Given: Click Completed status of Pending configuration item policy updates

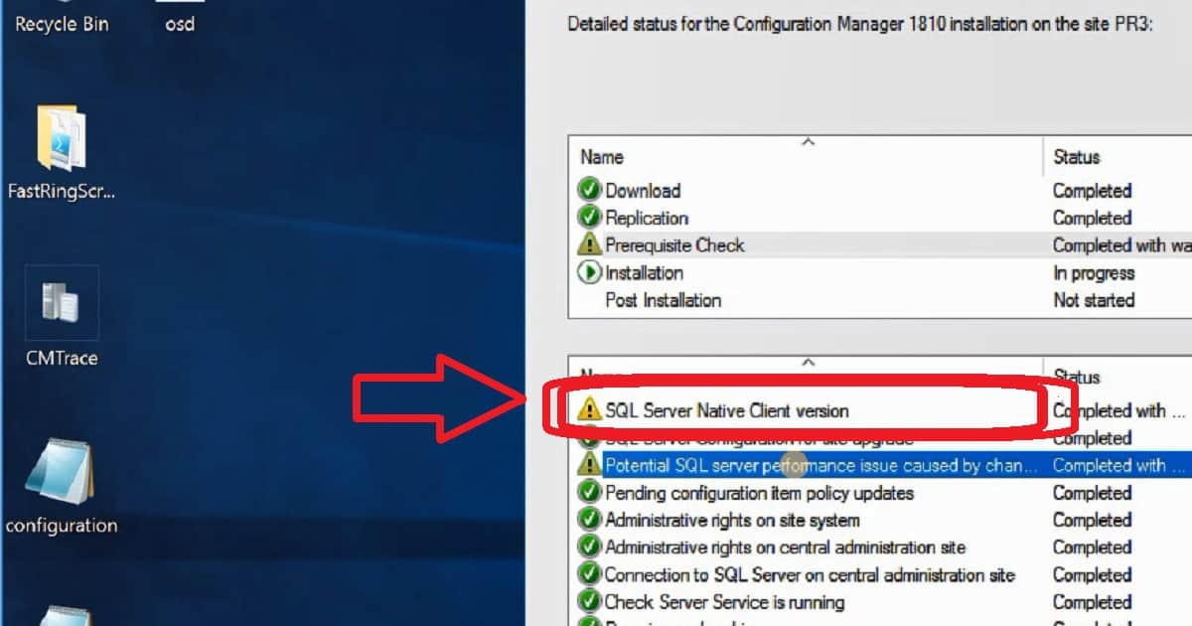Looking at the screenshot, I should click(1092, 492).
